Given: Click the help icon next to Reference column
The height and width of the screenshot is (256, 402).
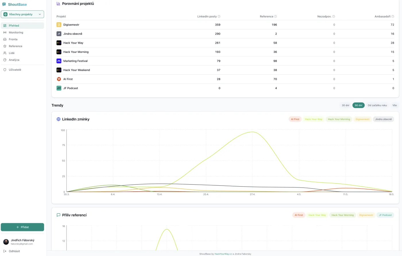Looking at the screenshot, I should click(x=276, y=16).
